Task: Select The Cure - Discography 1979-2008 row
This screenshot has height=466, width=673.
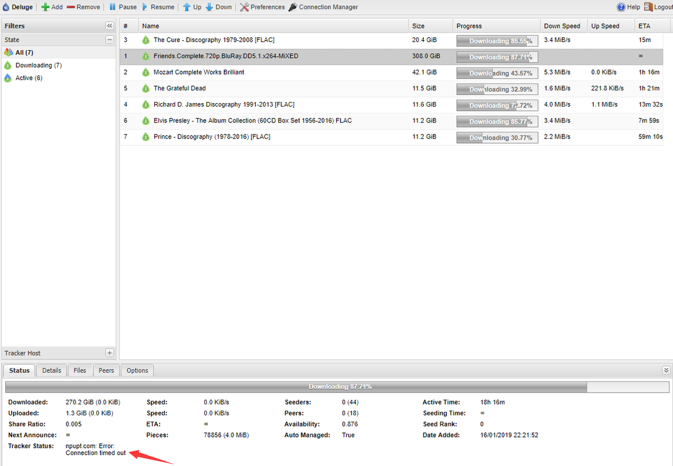Action: [x=391, y=40]
